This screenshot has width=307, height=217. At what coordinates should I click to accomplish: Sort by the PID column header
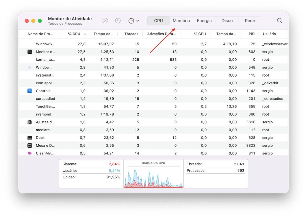252,34
